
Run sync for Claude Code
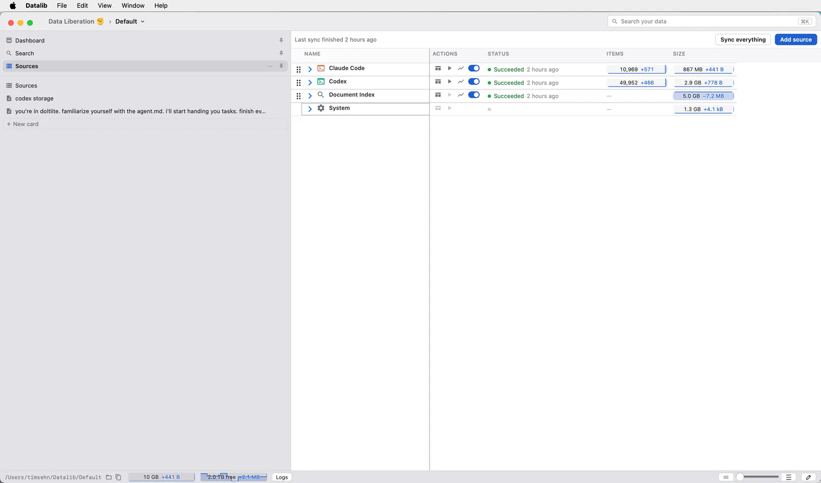pos(449,68)
